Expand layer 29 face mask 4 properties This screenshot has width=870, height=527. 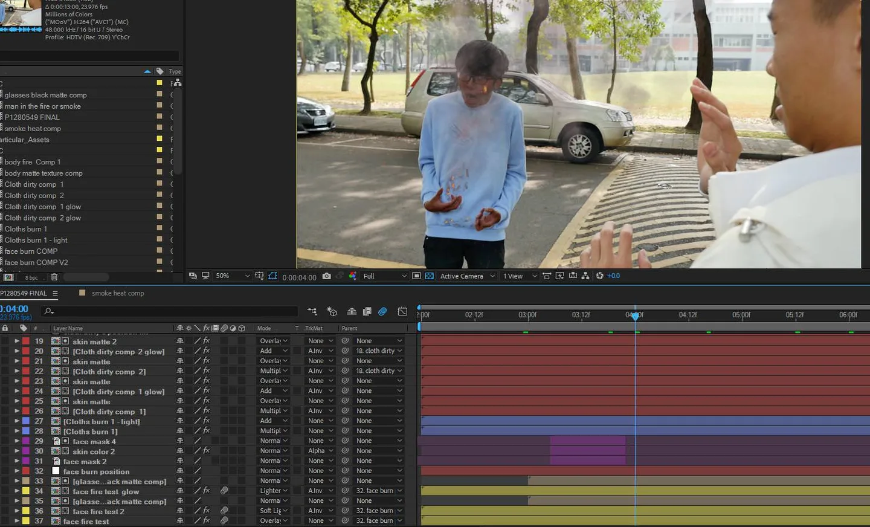click(17, 441)
